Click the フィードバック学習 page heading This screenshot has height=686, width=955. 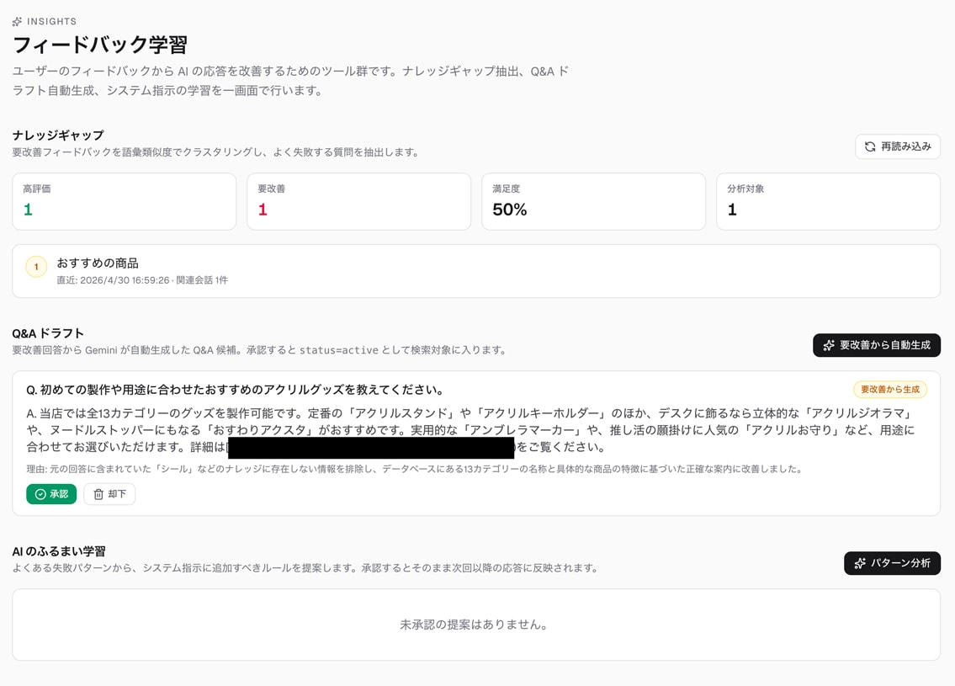(100, 45)
